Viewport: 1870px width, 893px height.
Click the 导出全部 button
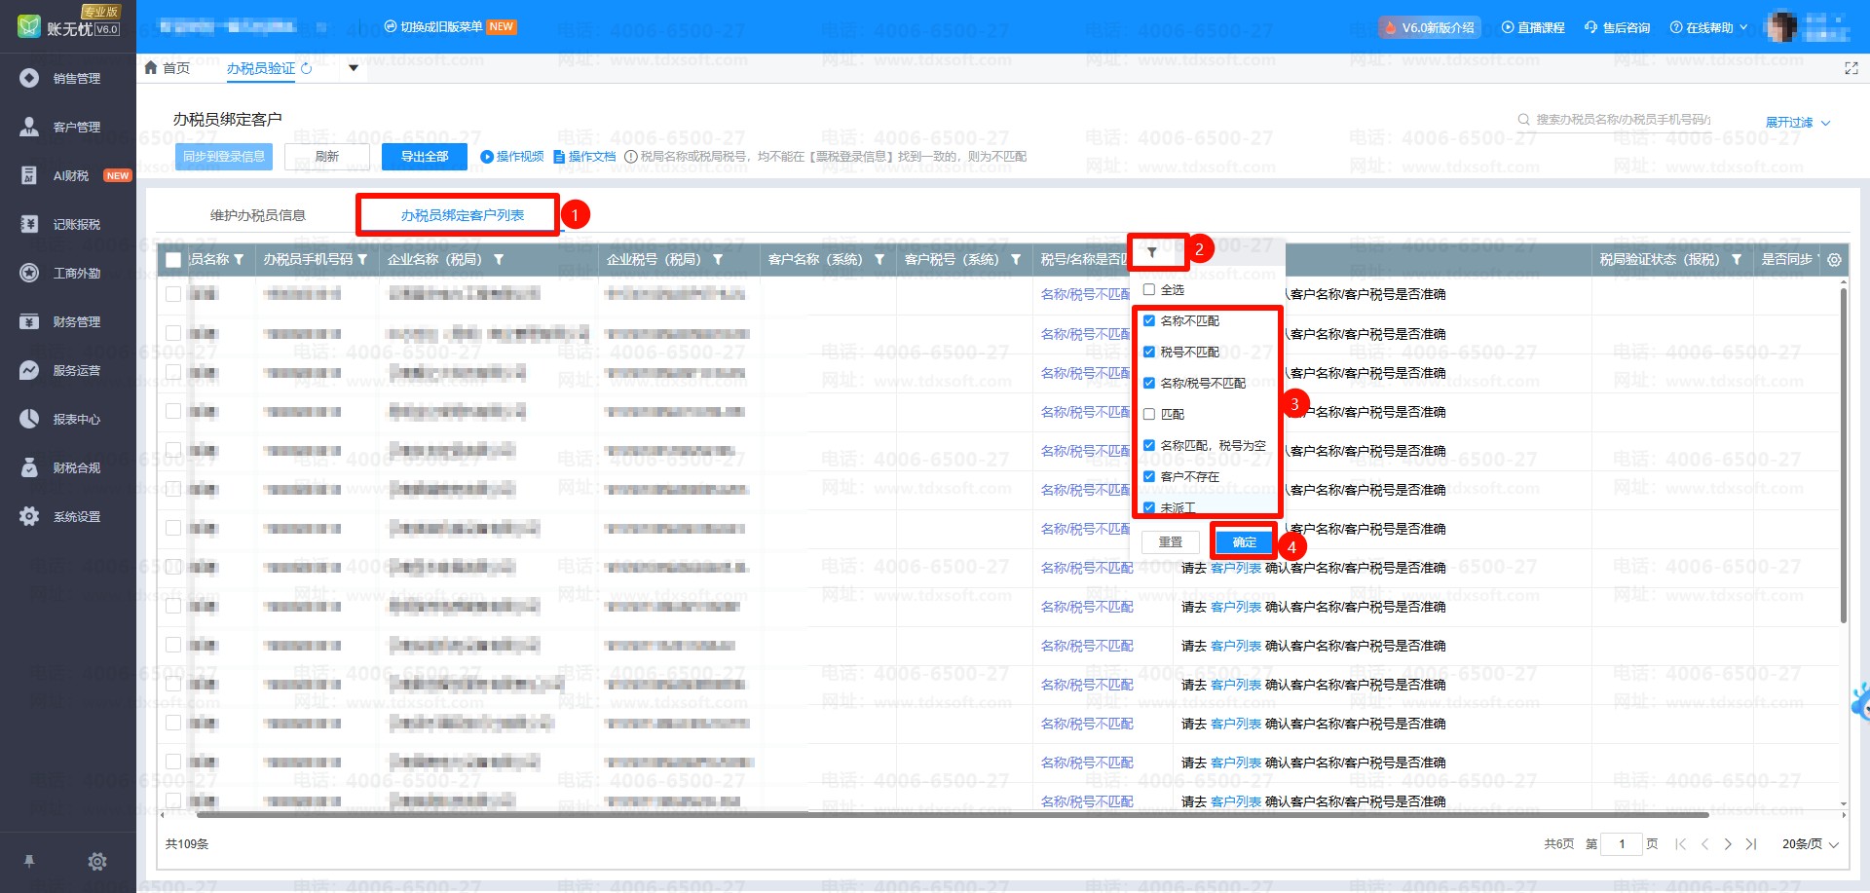(x=424, y=157)
